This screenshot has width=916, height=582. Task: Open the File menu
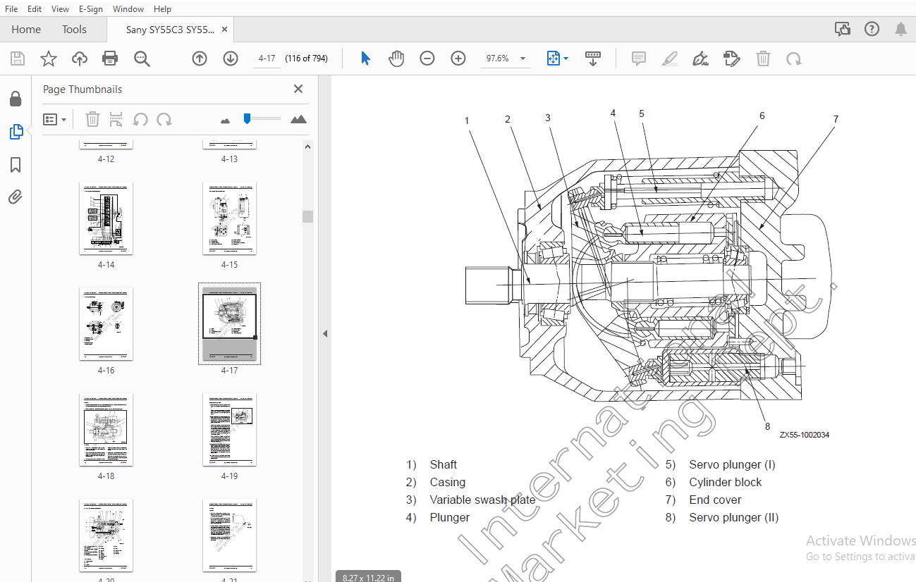tap(11, 8)
